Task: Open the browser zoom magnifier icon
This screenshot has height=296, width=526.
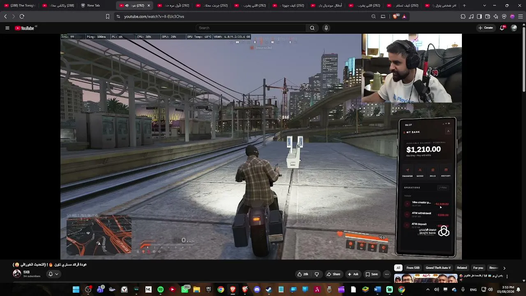Action: 374,16
